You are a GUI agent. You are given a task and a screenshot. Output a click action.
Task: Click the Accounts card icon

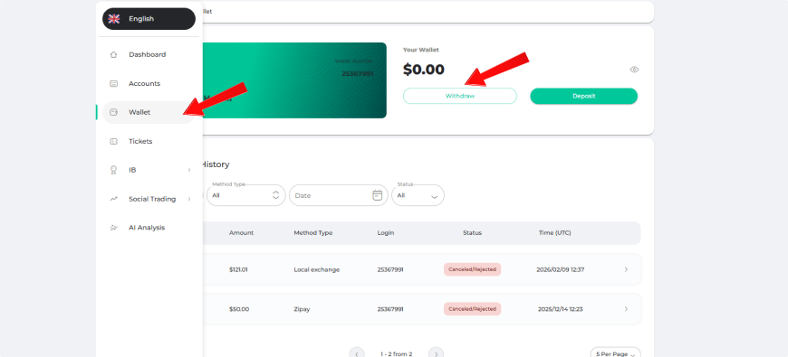coord(113,84)
